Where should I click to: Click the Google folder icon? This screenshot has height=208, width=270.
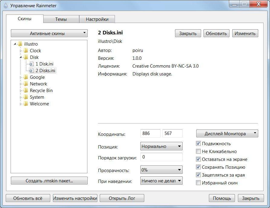pos(26,77)
